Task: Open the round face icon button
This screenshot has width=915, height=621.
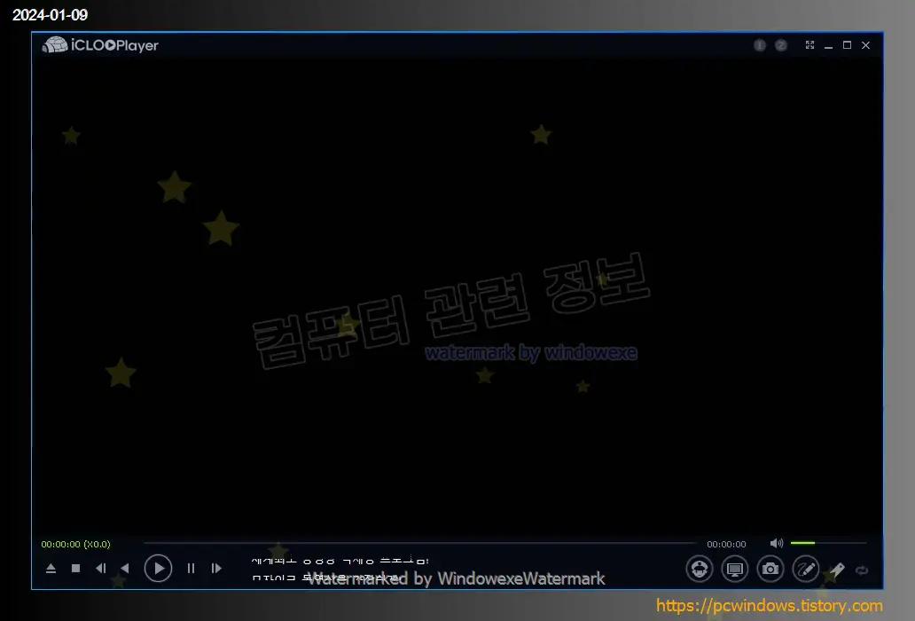Action: coord(699,569)
